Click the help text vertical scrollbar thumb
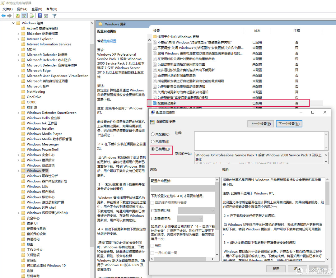 [x=327, y=194]
